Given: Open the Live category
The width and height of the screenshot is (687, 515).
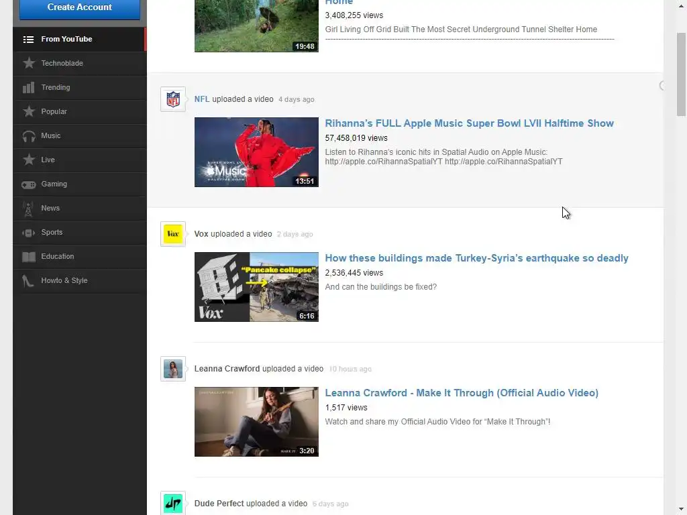Looking at the screenshot, I should [80, 160].
